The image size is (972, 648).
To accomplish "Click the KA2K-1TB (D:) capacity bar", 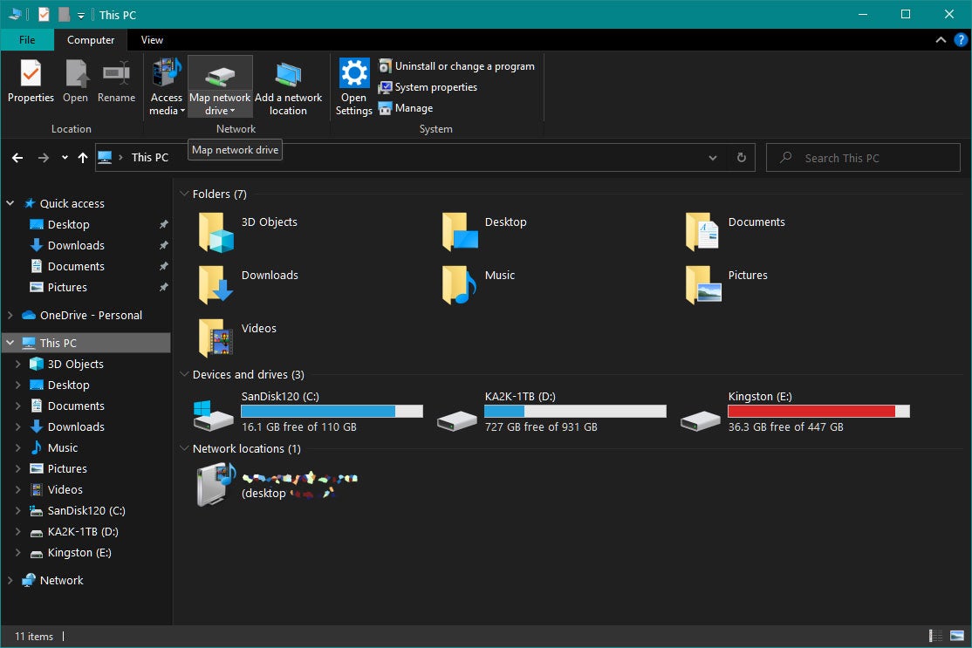I will tap(575, 412).
